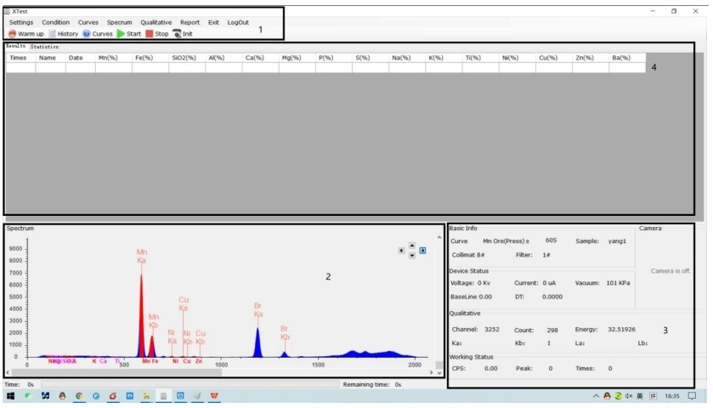Open History from the toolbar

coord(53,34)
